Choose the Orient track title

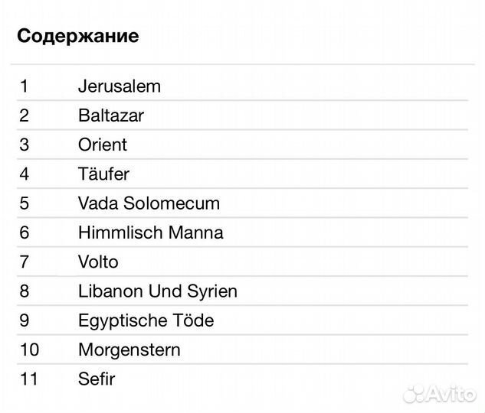click(x=102, y=145)
